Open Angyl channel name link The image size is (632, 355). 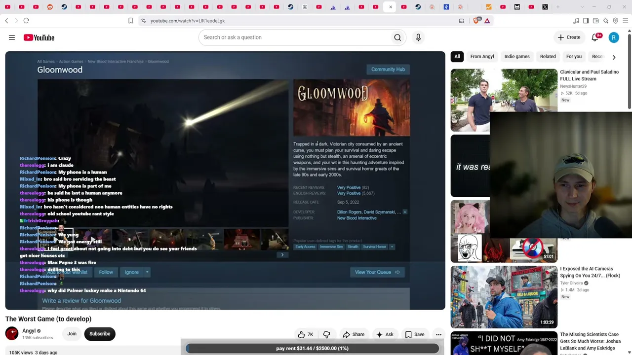click(x=29, y=331)
